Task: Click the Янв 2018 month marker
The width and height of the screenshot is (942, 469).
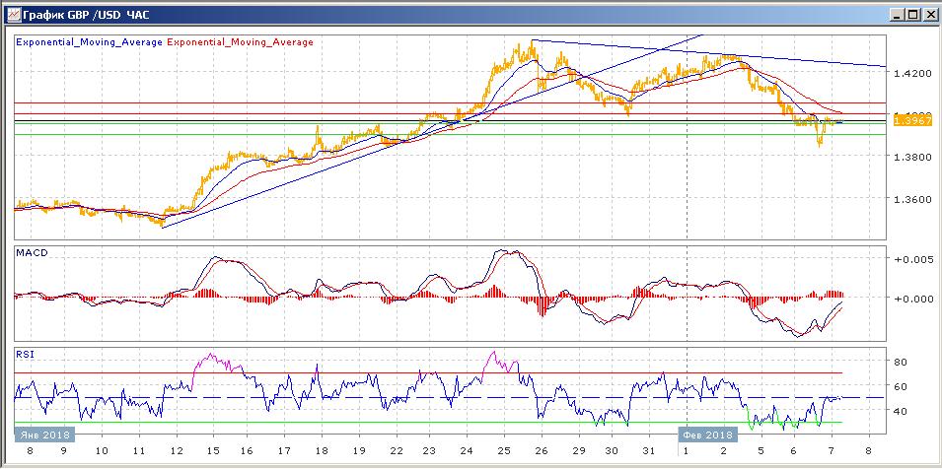Action: pyautogui.click(x=44, y=435)
